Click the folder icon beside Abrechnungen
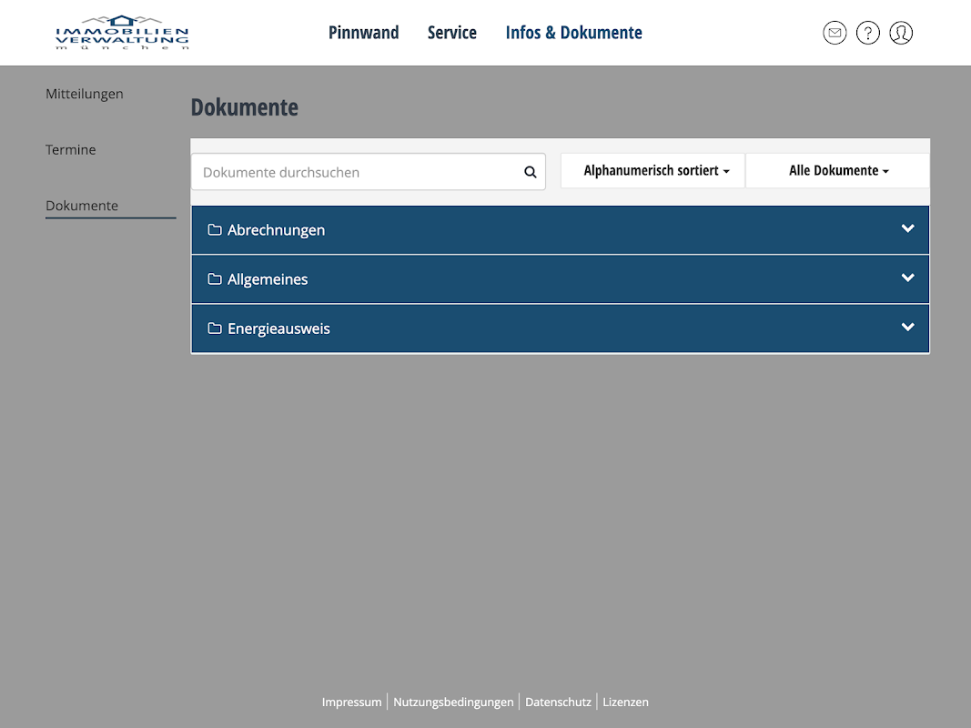Viewport: 971px width, 728px height. click(214, 229)
